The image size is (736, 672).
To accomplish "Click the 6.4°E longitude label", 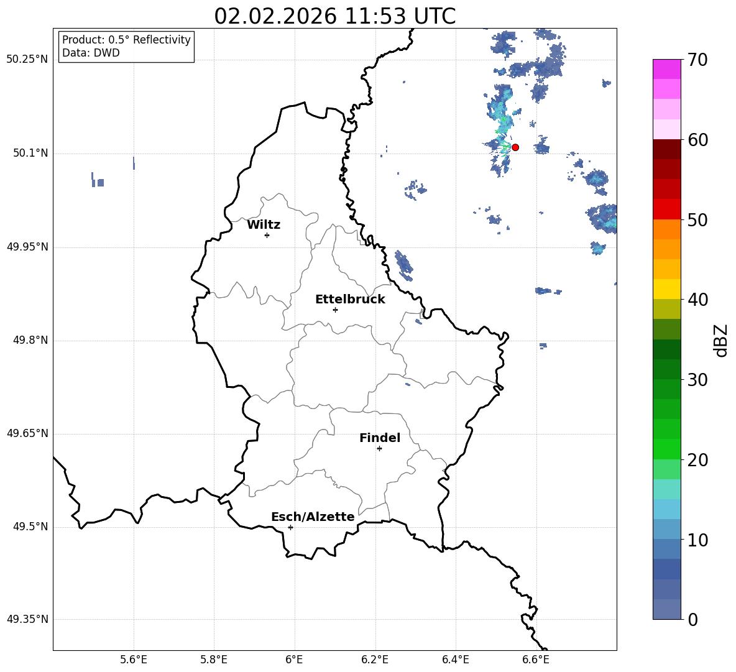I will 455,660.
